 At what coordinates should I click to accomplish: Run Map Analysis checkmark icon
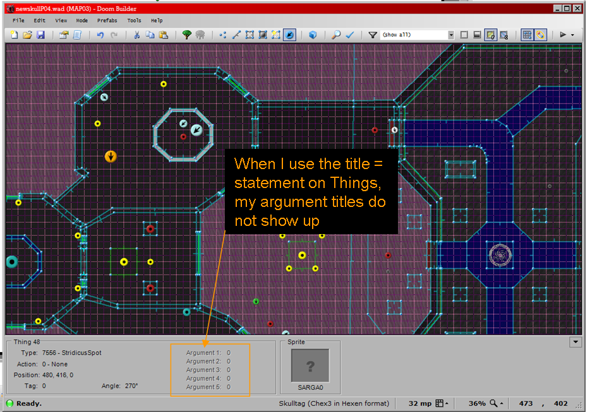(x=349, y=35)
